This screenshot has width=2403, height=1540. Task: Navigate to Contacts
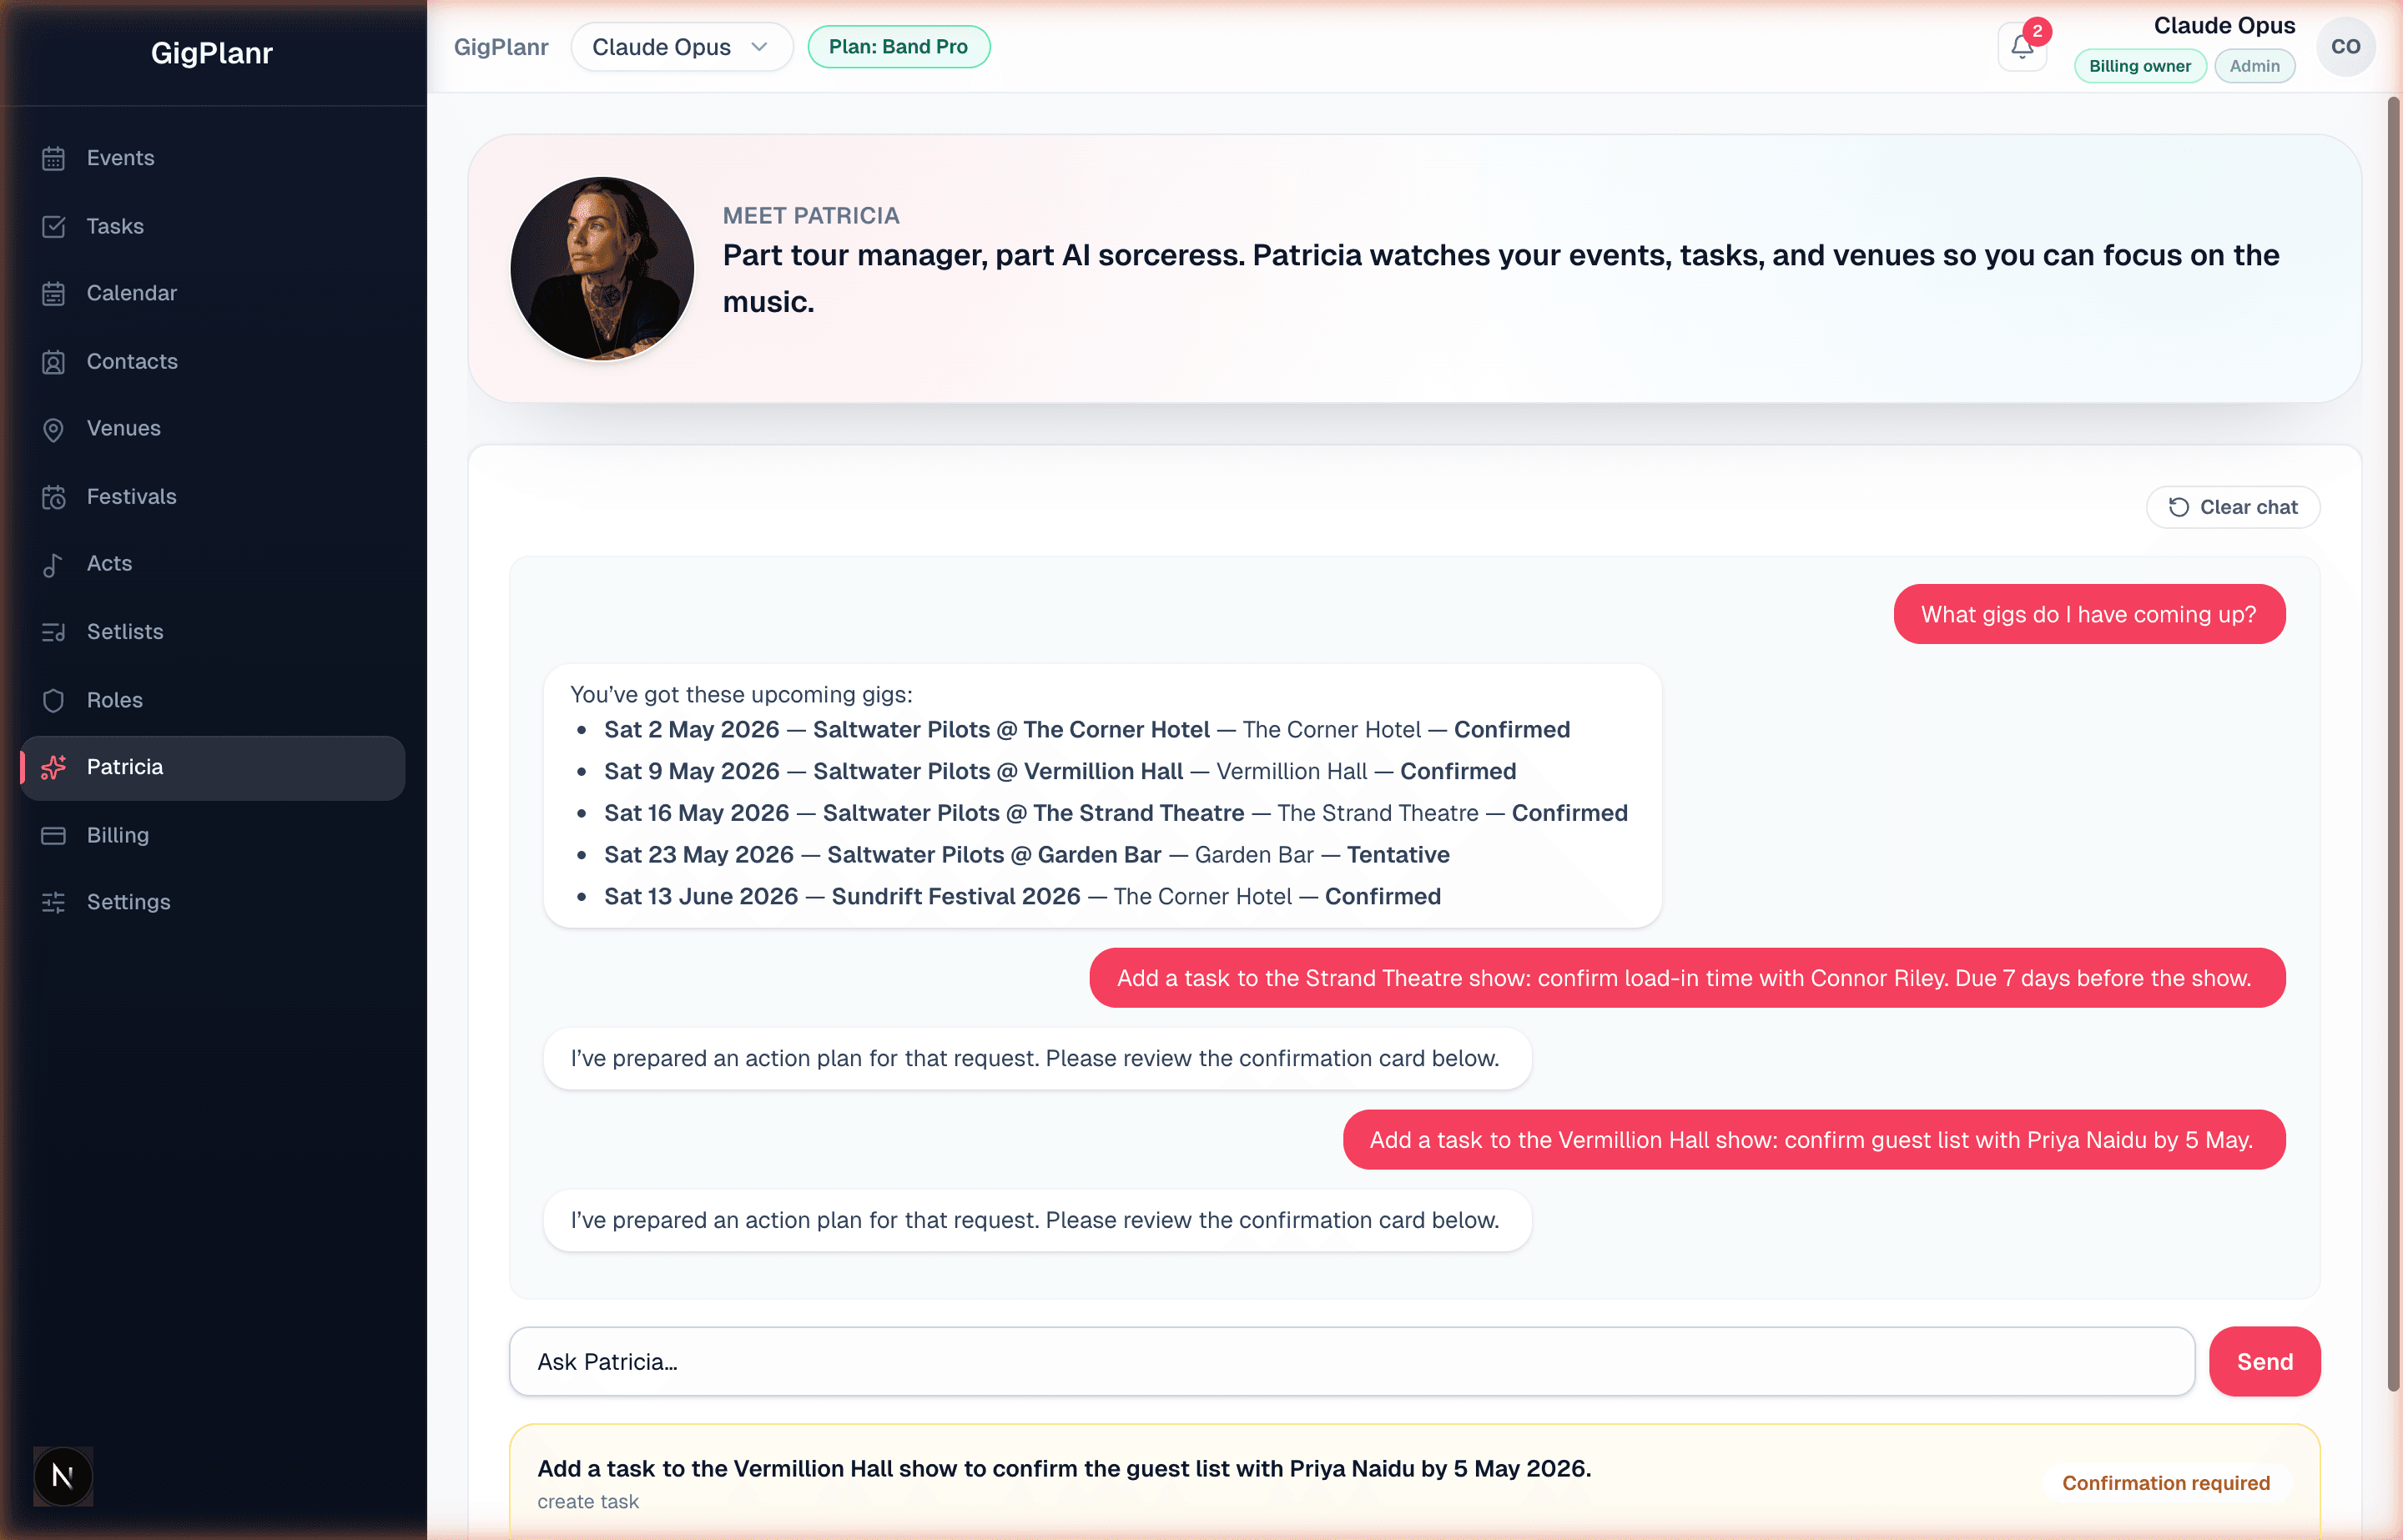coord(213,361)
